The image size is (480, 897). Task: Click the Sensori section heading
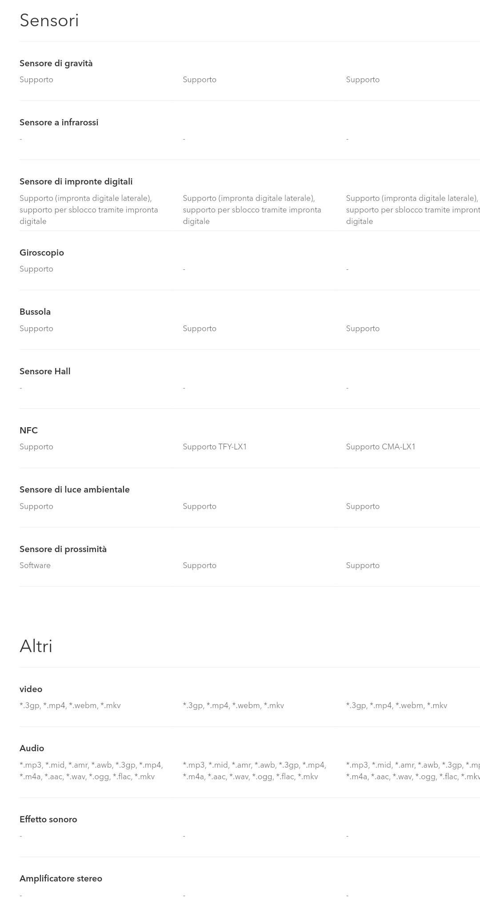point(49,20)
